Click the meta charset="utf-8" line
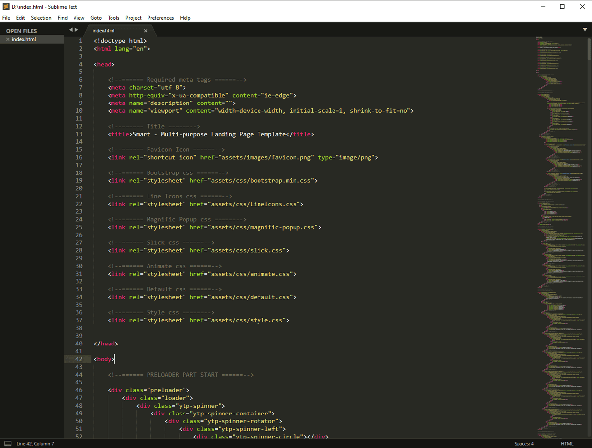 147,87
